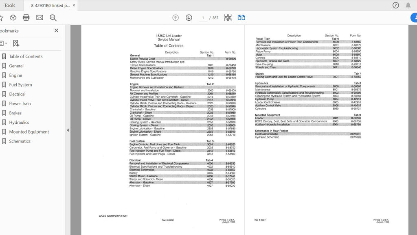The height and width of the screenshot is (235, 417).
Task: Switch to the 8-42901R0-linked document tab
Action: click(50, 5)
